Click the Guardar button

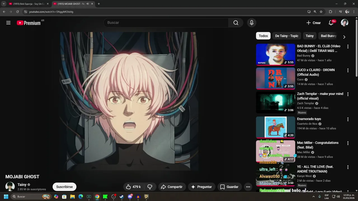229,187
